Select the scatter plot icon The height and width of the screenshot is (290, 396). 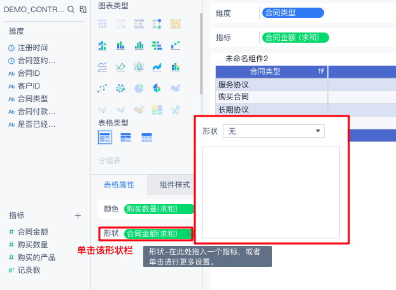(x=102, y=88)
